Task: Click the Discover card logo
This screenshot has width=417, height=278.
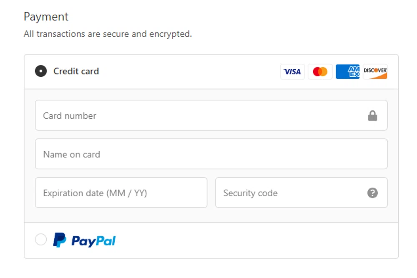Action: pyautogui.click(x=375, y=72)
